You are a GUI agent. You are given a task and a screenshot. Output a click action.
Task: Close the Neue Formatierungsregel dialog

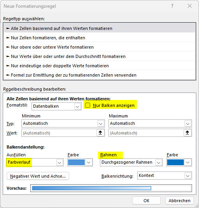click(190, 6)
